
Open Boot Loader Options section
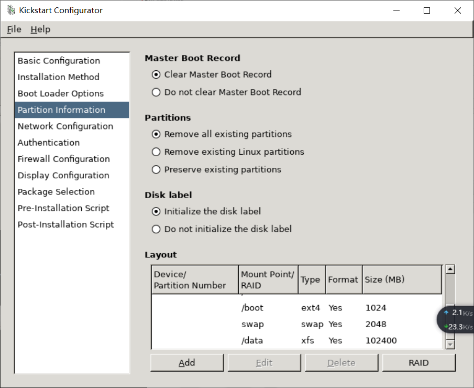point(61,93)
